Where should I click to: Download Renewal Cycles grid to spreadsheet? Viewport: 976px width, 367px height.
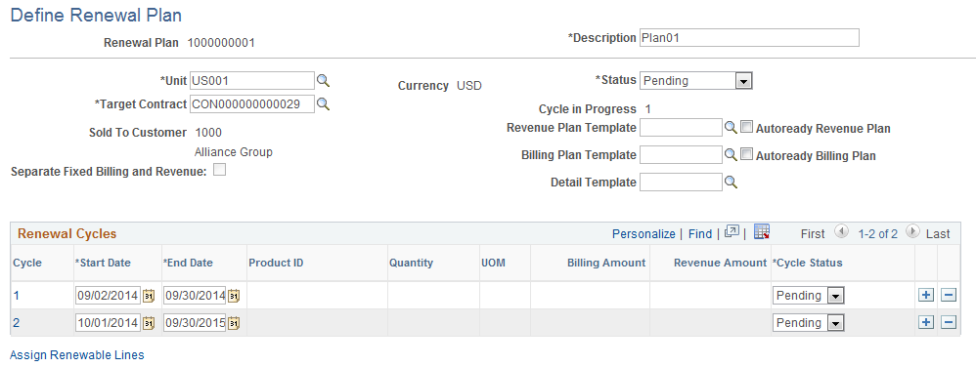point(762,231)
